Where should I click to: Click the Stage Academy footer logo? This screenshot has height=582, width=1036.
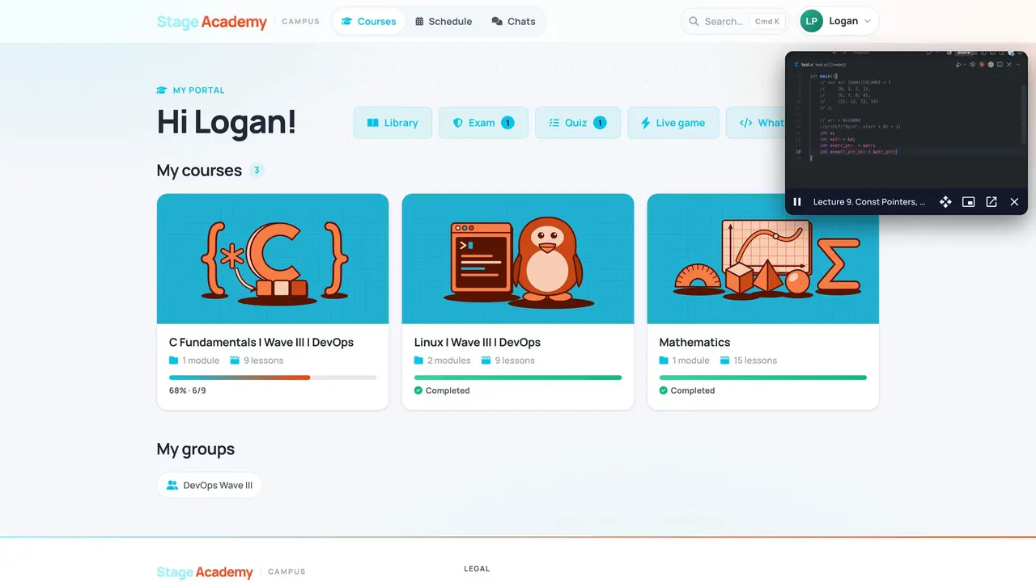pyautogui.click(x=205, y=572)
